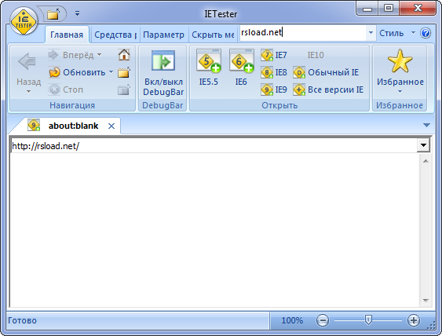Open the Параметр ribbon tab
This screenshot has height=336, width=442.
coord(163,35)
